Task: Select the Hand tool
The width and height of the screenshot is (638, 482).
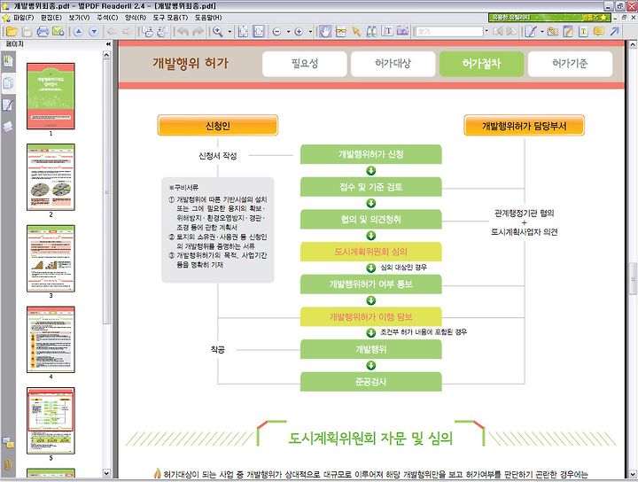Action: click(325, 31)
